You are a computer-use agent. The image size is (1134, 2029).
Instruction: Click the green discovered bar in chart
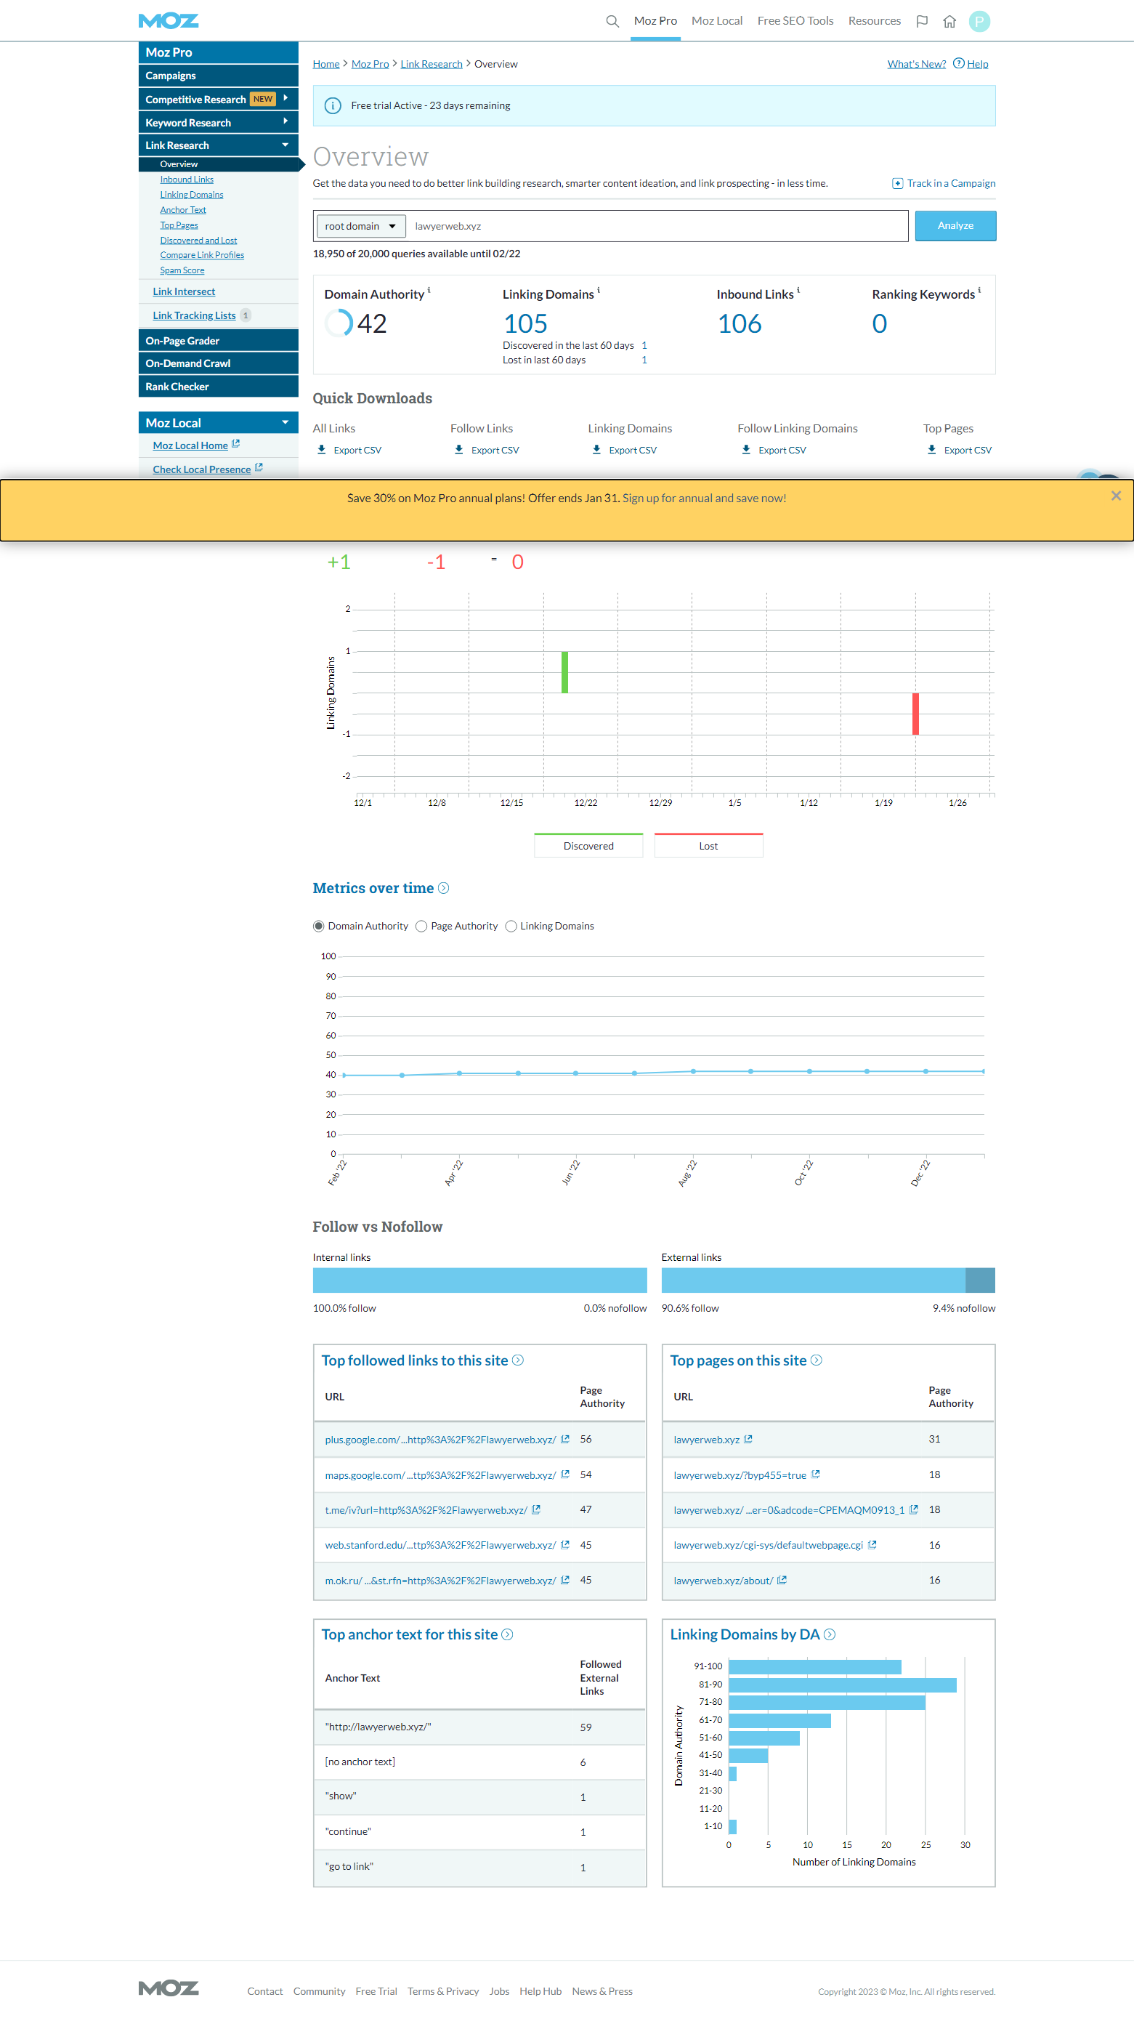(564, 672)
